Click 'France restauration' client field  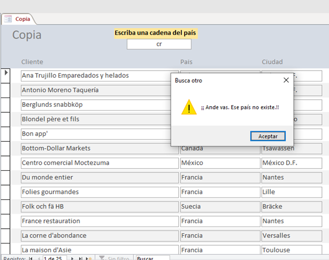coord(100,221)
